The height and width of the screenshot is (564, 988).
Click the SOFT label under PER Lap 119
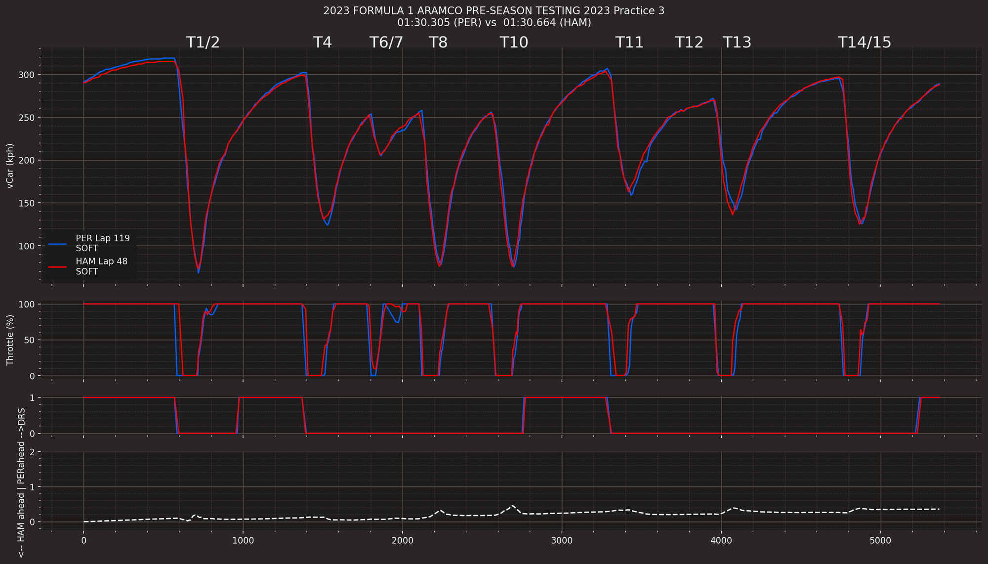pyautogui.click(x=87, y=249)
